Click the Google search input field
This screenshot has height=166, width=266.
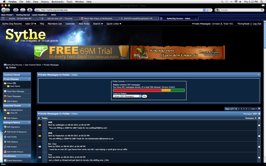click(241, 10)
